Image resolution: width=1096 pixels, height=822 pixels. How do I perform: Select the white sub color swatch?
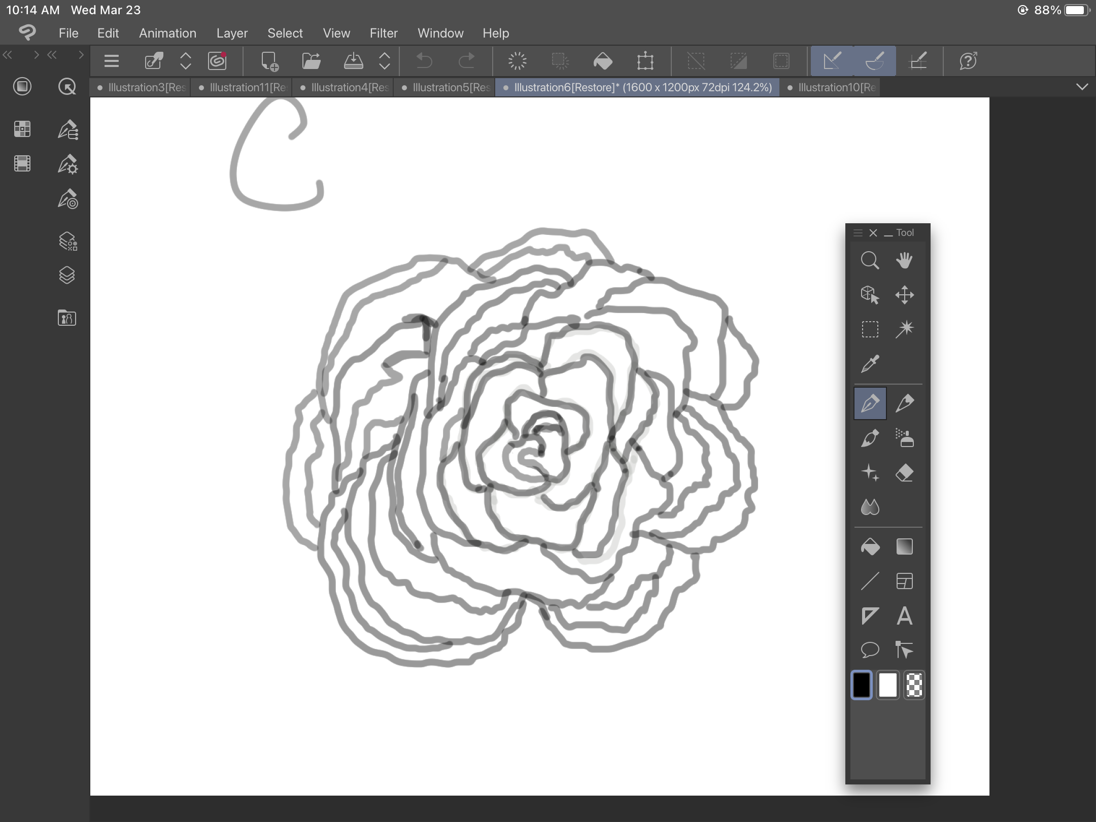887,686
